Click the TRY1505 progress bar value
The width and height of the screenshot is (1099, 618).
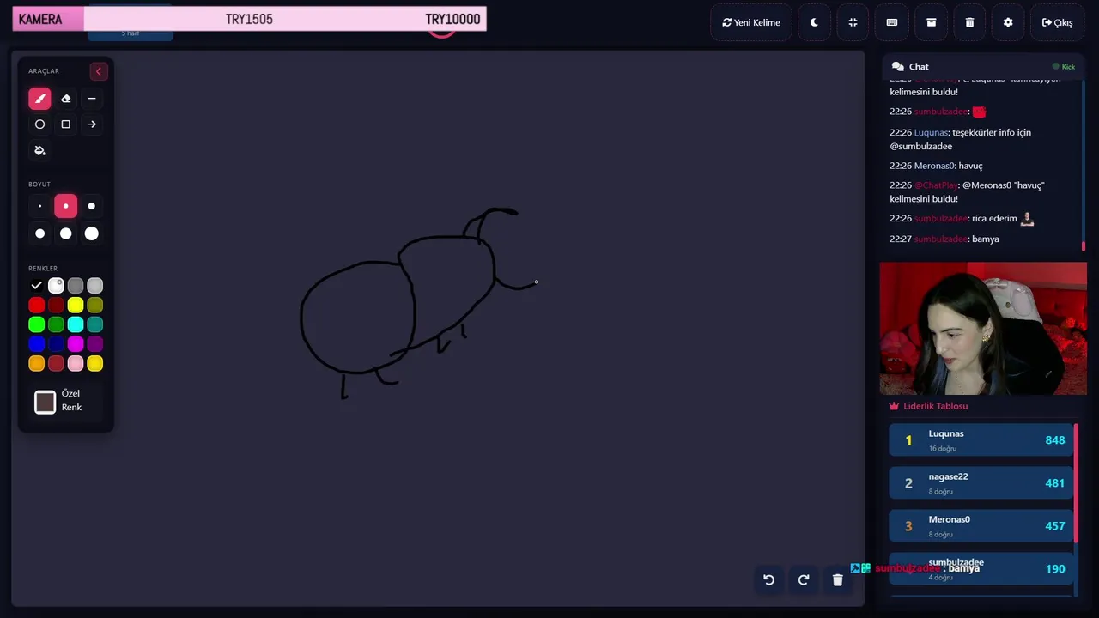(249, 19)
